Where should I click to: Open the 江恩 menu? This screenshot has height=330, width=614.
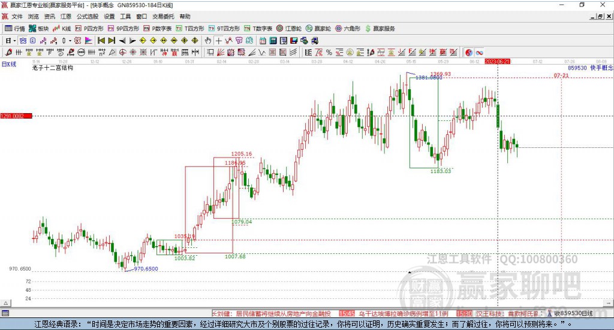(x=66, y=16)
